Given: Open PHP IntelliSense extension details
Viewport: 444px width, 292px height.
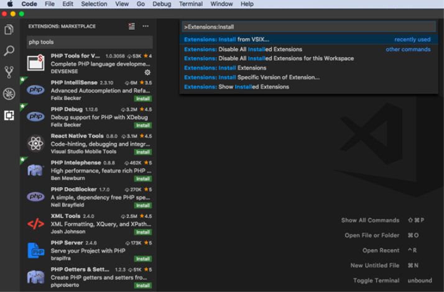Looking at the screenshot, I should (74, 83).
